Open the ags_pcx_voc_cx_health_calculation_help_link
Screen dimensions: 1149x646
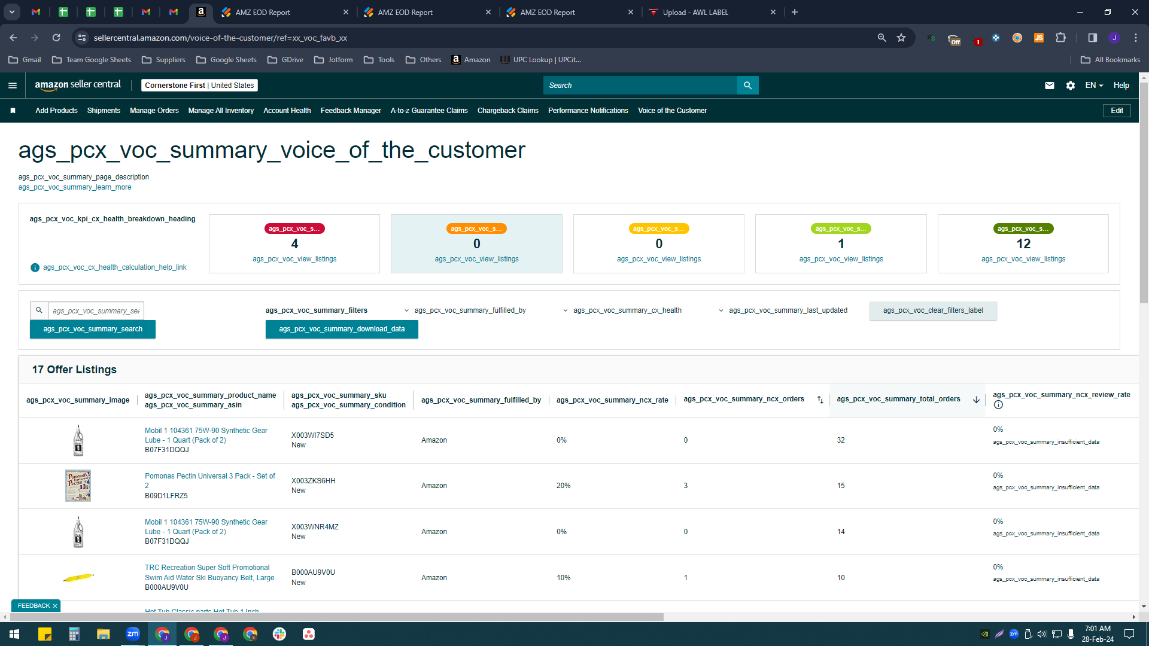[x=115, y=267]
